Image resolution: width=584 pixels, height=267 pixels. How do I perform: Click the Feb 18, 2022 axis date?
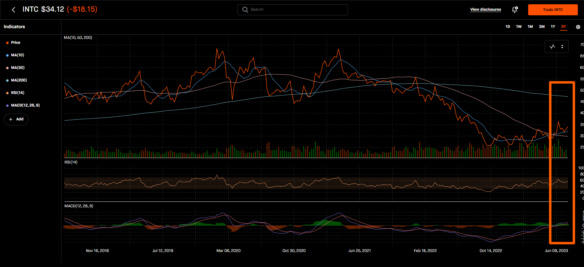425,251
